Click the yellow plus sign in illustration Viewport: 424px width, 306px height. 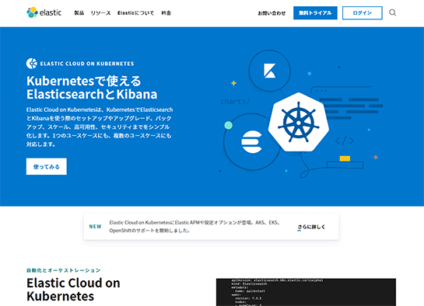[x=233, y=83]
